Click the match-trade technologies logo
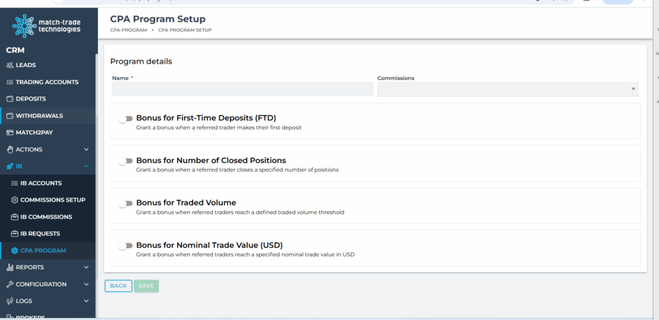 [47, 26]
